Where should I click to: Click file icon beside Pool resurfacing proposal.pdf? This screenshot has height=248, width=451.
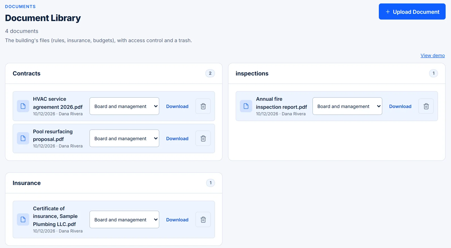coord(23,138)
